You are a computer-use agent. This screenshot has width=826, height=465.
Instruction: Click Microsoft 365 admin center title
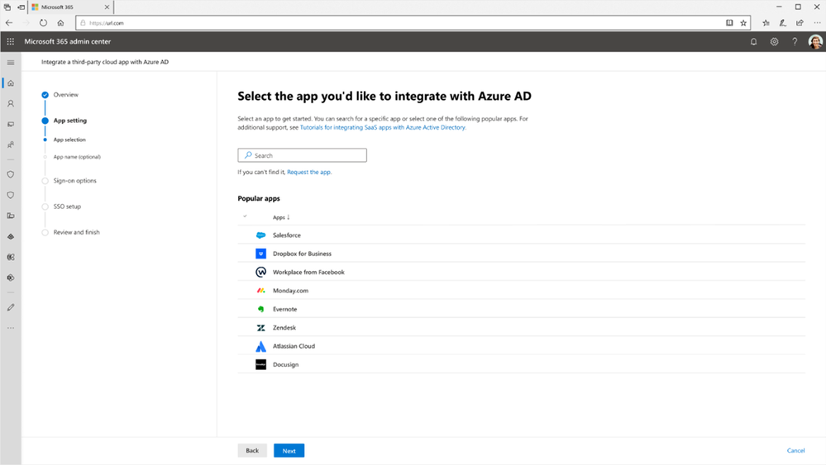tap(68, 41)
